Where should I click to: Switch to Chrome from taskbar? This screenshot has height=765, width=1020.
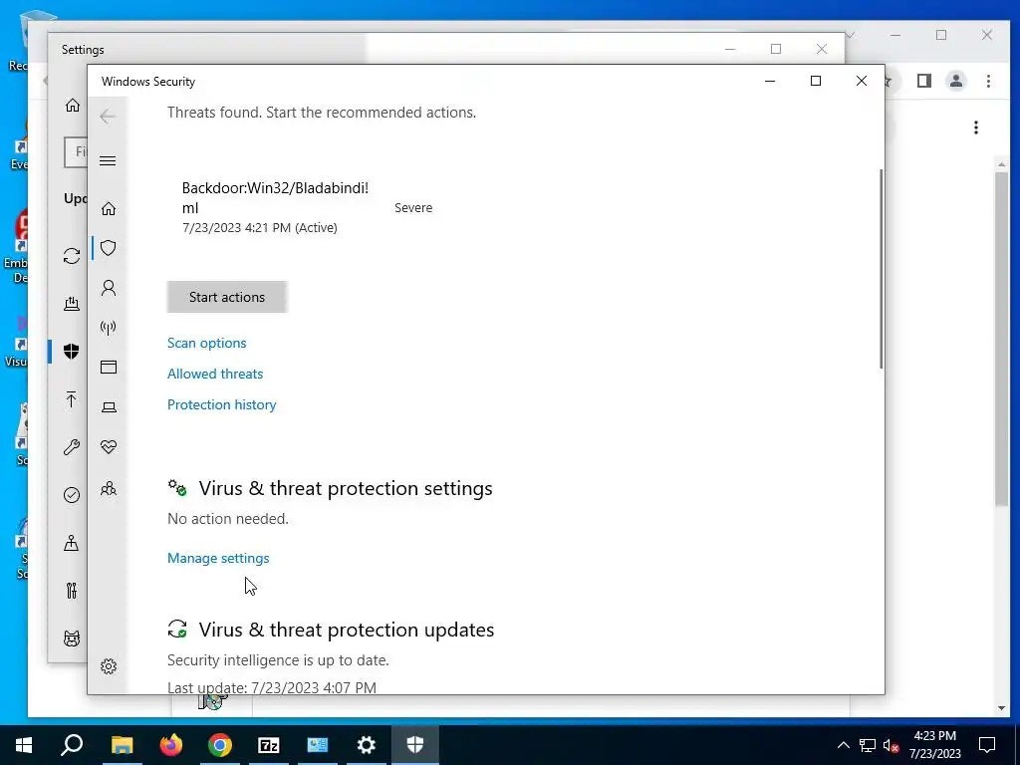(x=220, y=745)
